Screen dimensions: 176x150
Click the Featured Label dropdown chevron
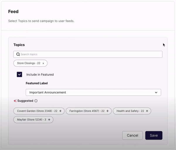(156, 92)
